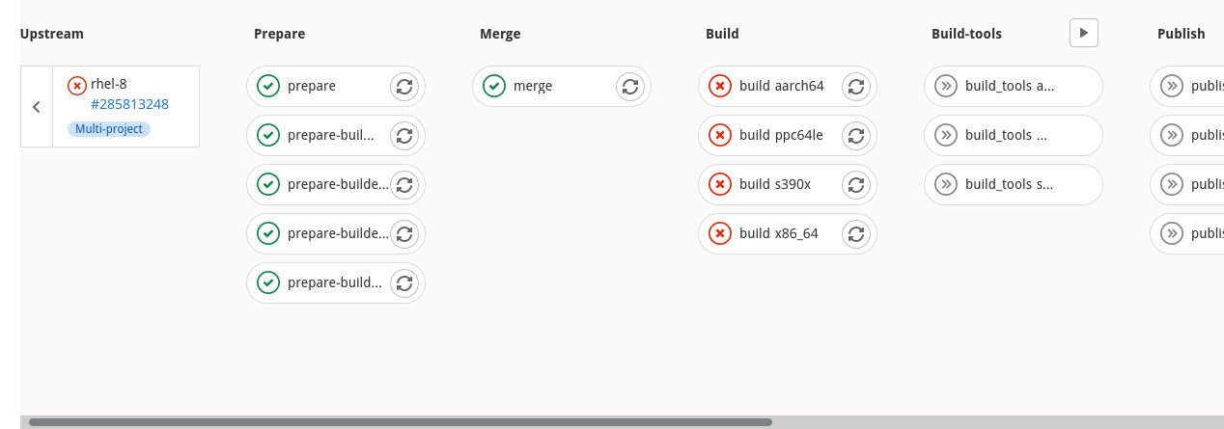1224x429 pixels.
Task: Click passed status icon on merge job
Action: (x=493, y=86)
